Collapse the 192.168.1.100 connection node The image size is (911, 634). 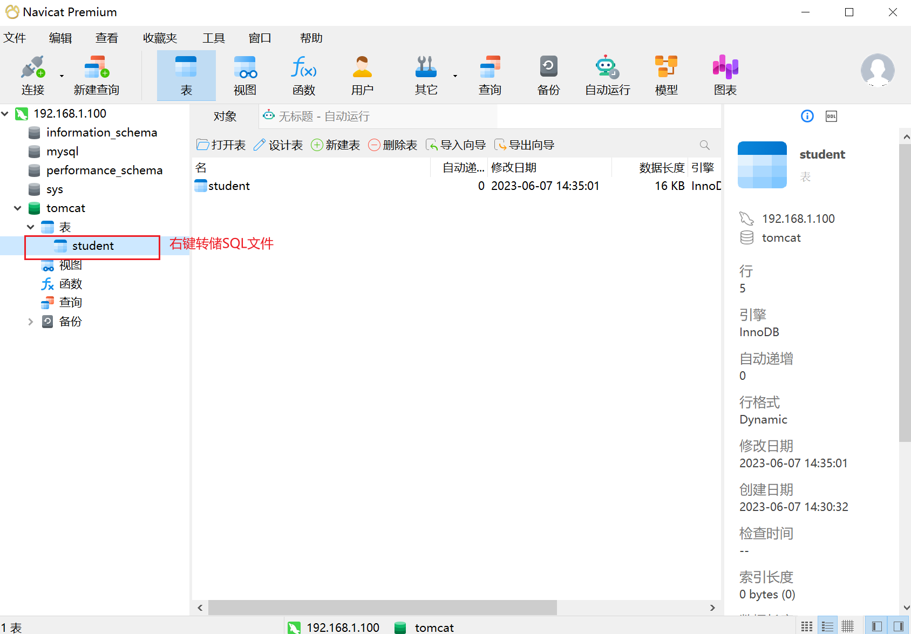(x=5, y=114)
